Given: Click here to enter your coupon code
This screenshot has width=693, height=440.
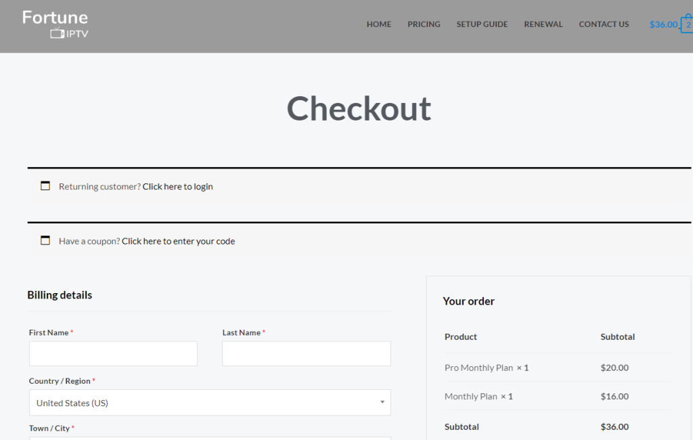Looking at the screenshot, I should [x=179, y=241].
